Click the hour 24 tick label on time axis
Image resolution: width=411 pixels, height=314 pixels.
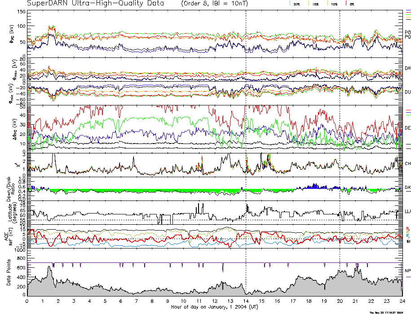tap(402, 301)
